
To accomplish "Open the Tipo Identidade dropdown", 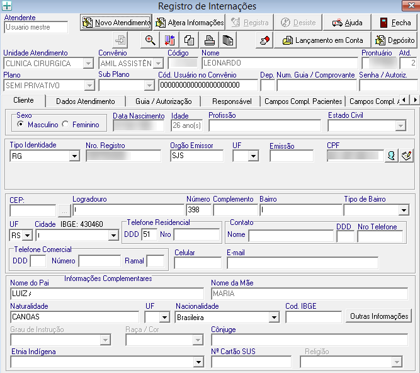I will [x=74, y=156].
